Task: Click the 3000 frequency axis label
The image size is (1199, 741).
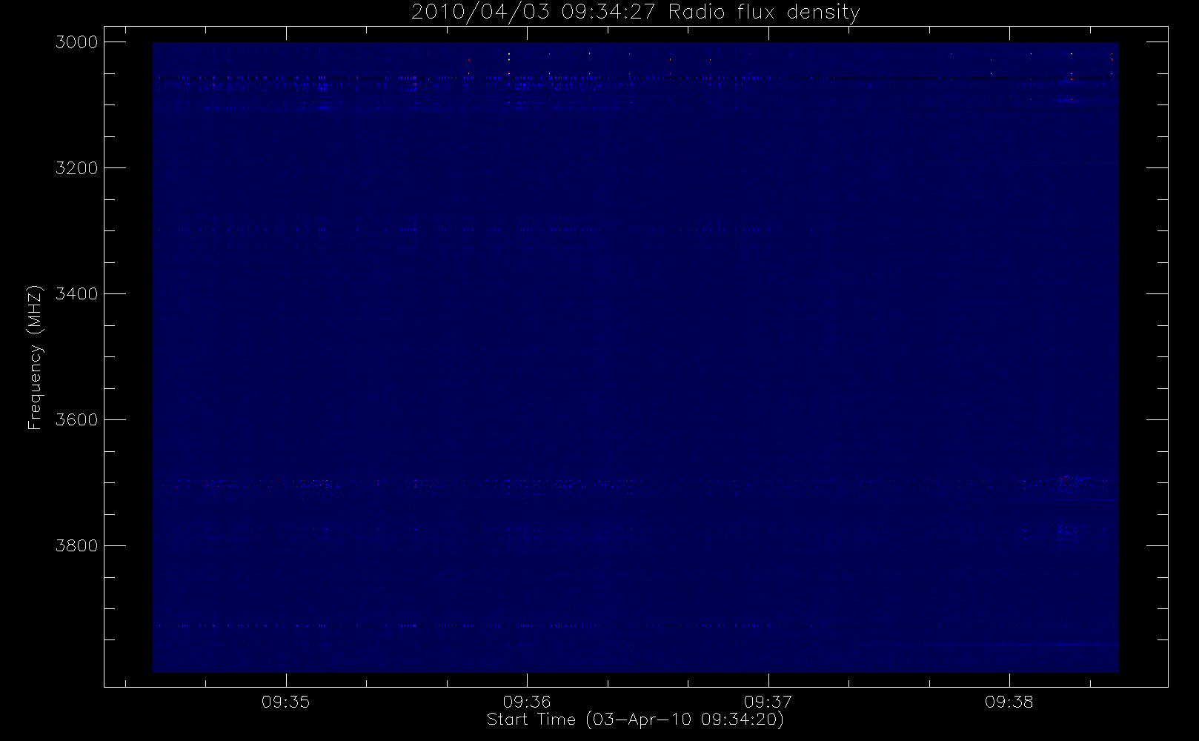Action: click(77, 42)
